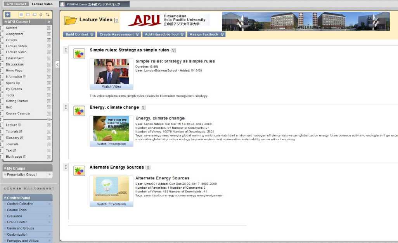This screenshot has height=243, width=398.
Task: Click the empty-content icon next to Lecture
Action: pyautogui.click(x=19, y=125)
